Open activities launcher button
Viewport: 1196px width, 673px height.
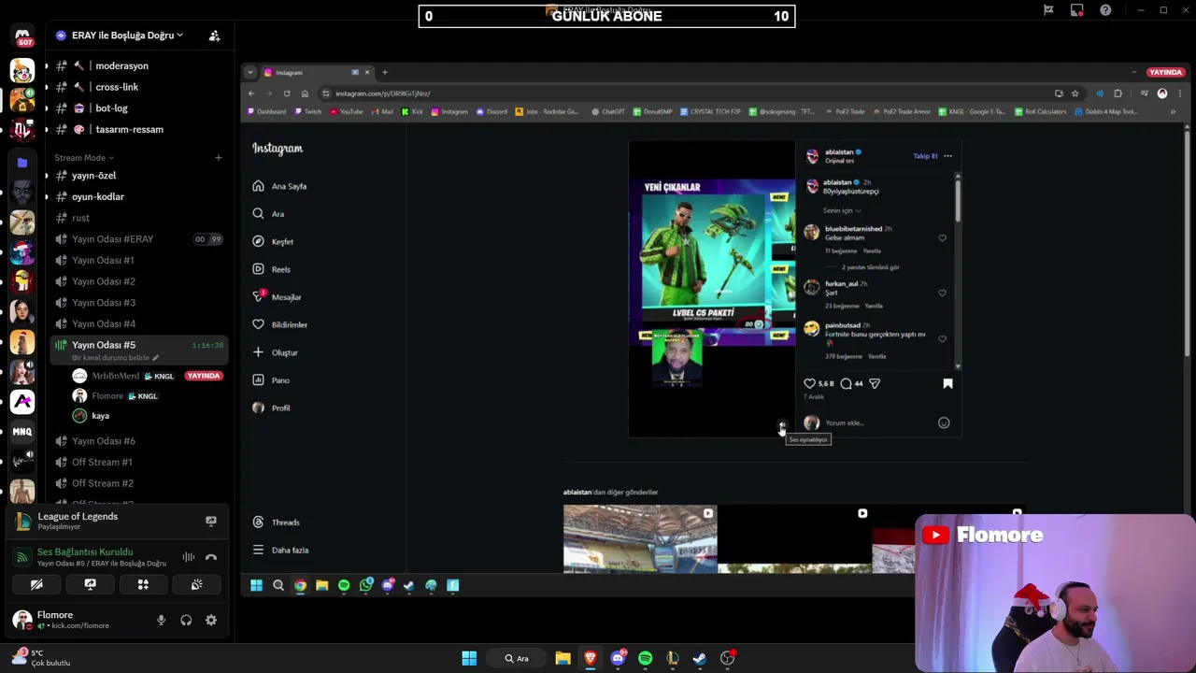(143, 584)
